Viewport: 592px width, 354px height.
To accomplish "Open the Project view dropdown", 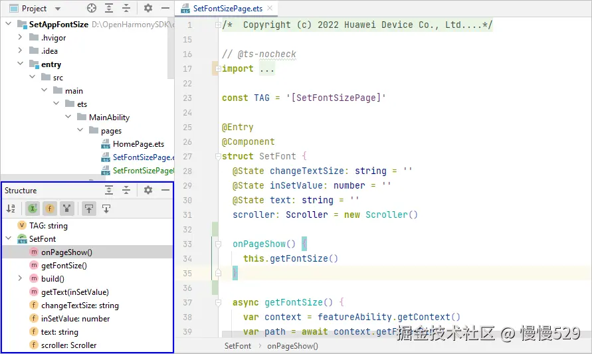I will click(57, 9).
